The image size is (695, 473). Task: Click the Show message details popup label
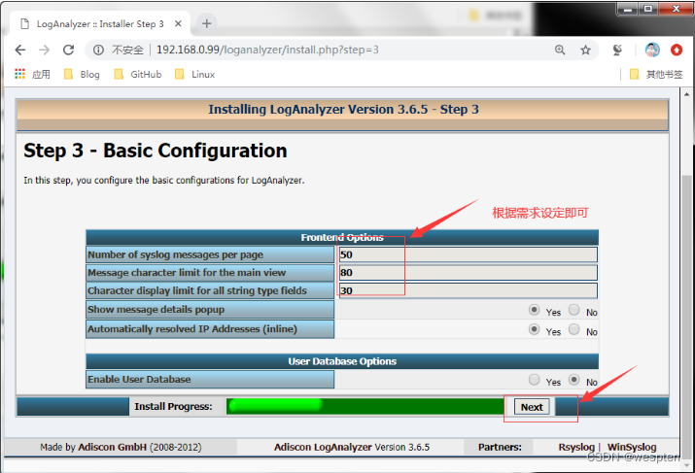[156, 309]
